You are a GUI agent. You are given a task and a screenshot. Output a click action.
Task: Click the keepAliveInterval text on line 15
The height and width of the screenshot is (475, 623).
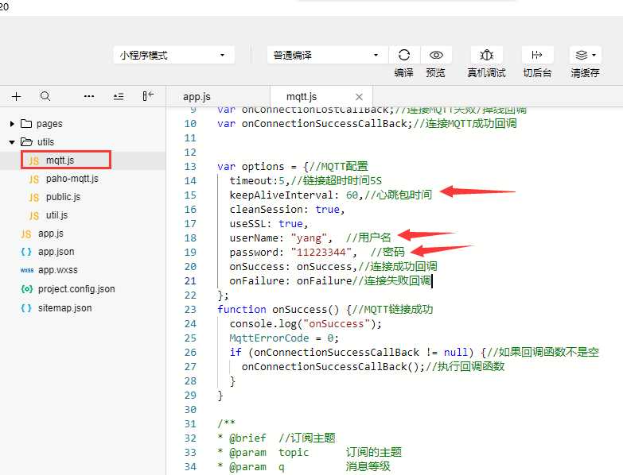tap(282, 195)
